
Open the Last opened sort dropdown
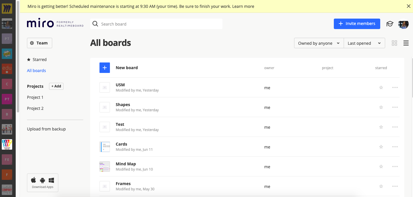(364, 43)
